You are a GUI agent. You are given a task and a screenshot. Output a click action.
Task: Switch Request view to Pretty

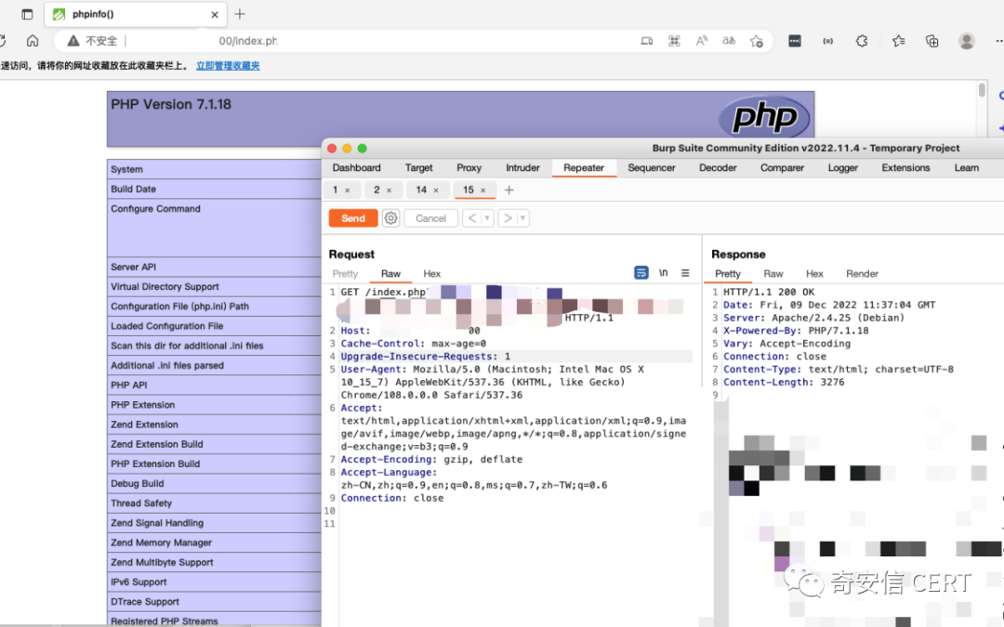pos(345,274)
